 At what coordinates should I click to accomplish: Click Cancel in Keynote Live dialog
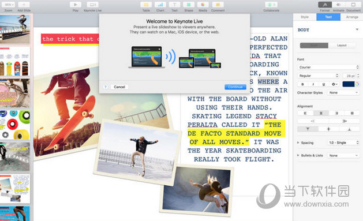119,87
